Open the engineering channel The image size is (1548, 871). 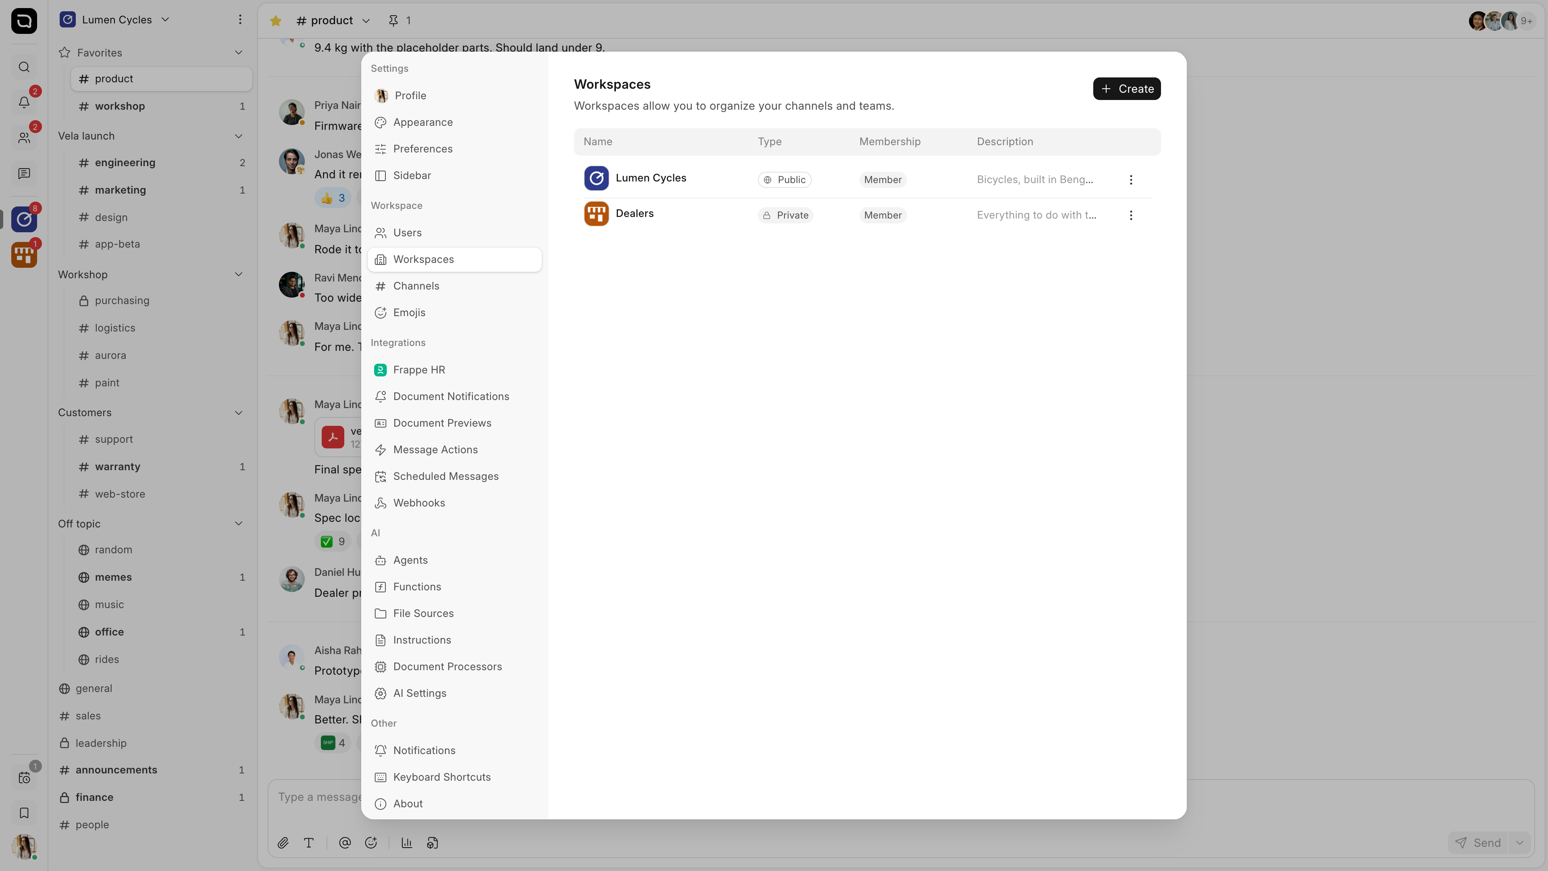point(161,163)
